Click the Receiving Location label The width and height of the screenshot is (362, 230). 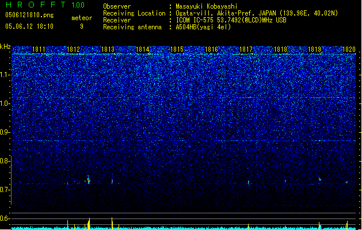(x=134, y=13)
